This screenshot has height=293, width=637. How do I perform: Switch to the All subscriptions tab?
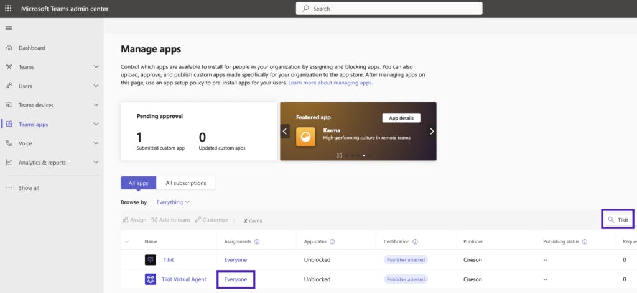pos(186,183)
